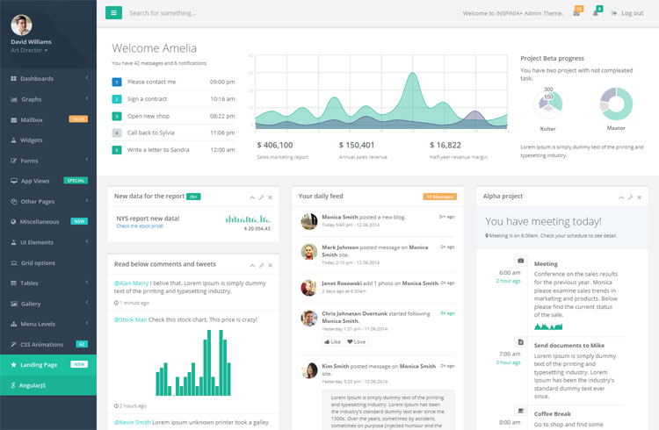Click Mark Johnson's avatar in the feed

click(309, 252)
